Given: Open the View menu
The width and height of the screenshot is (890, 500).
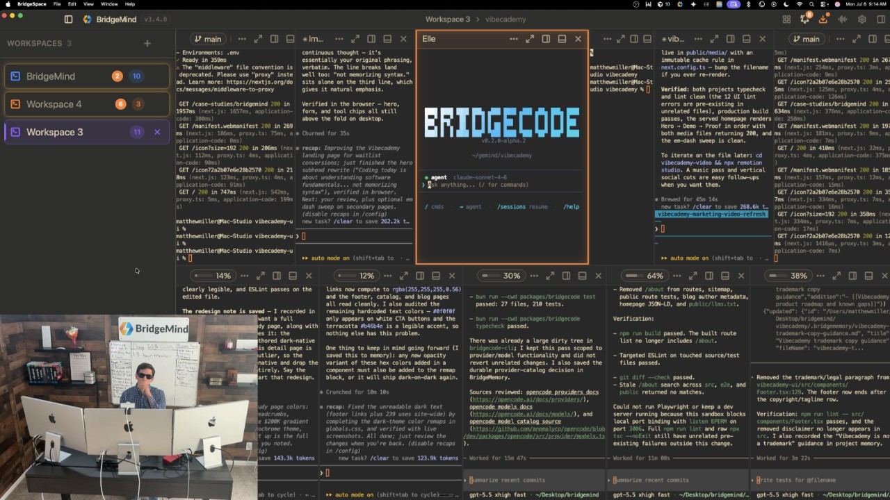Looking at the screenshot, I should [x=88, y=4].
